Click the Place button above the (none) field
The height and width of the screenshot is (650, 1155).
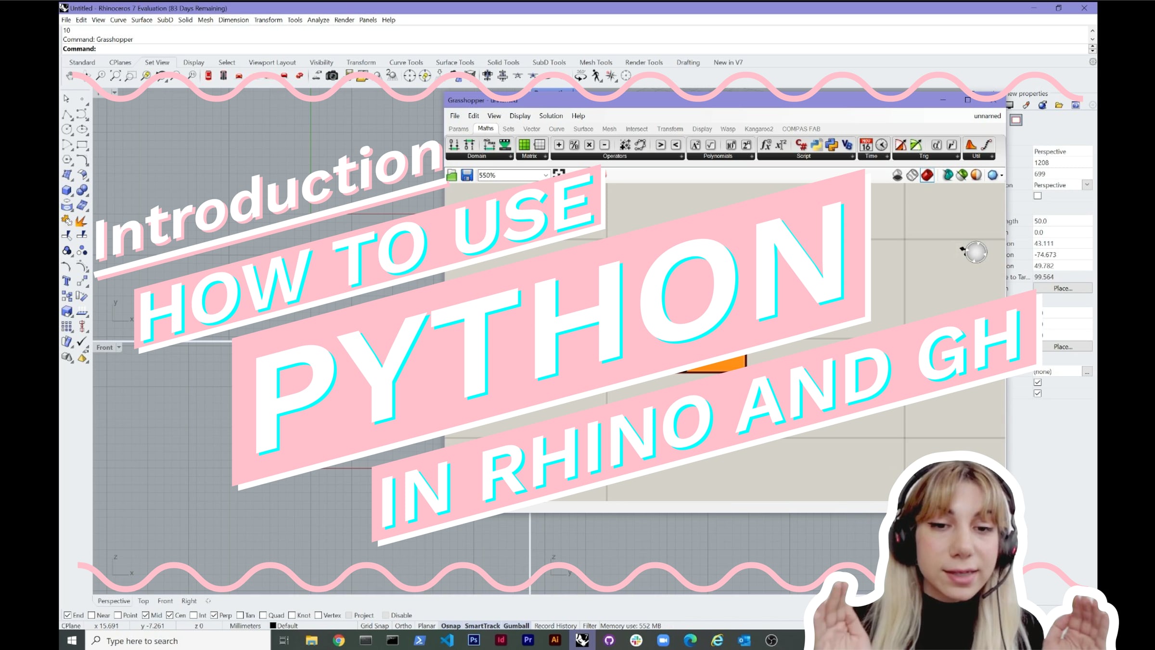tap(1063, 347)
